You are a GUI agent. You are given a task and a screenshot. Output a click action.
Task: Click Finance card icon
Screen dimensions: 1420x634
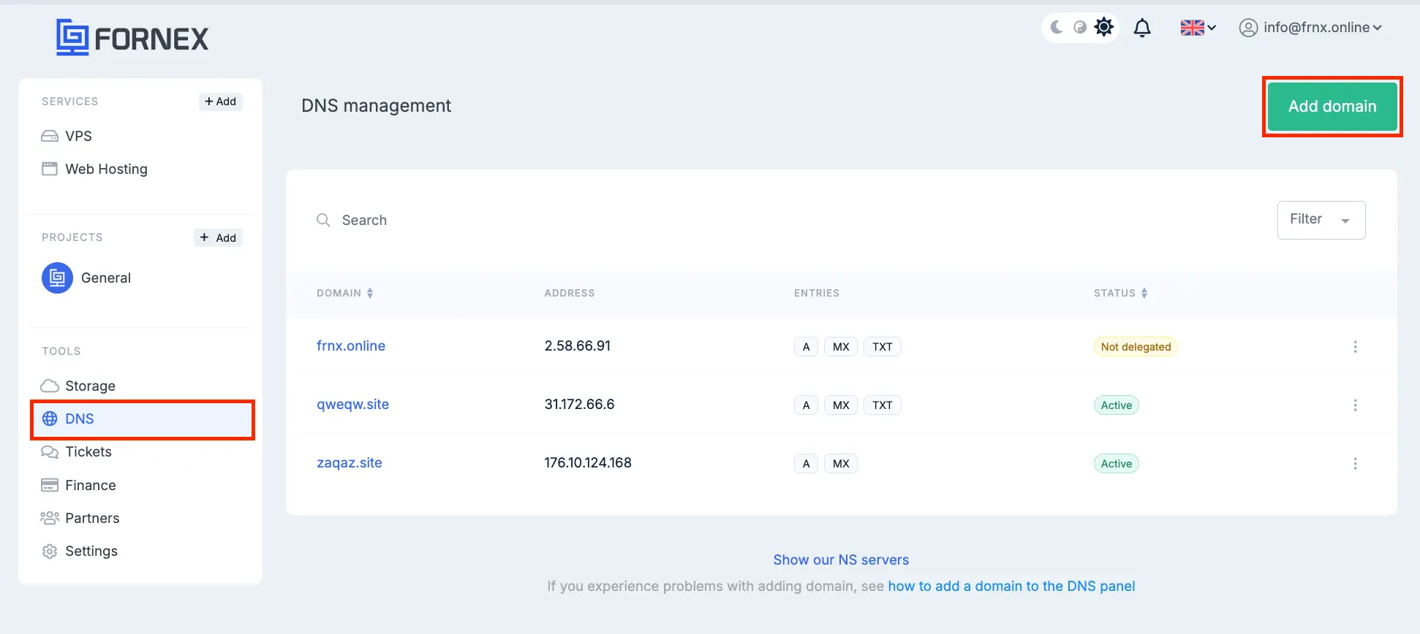(x=50, y=485)
